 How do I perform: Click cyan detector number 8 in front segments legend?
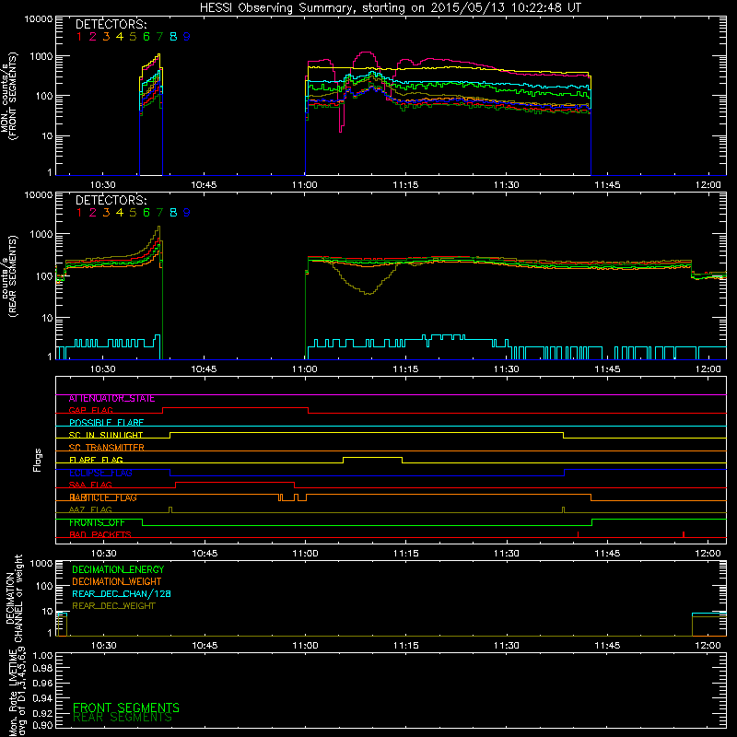coord(173,37)
